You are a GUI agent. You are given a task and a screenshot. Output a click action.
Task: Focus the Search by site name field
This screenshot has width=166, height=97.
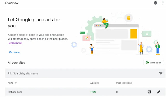click(85, 73)
